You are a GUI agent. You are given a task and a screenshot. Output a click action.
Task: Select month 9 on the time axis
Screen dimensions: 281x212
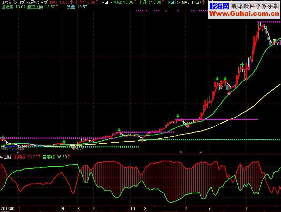click(x=94, y=209)
